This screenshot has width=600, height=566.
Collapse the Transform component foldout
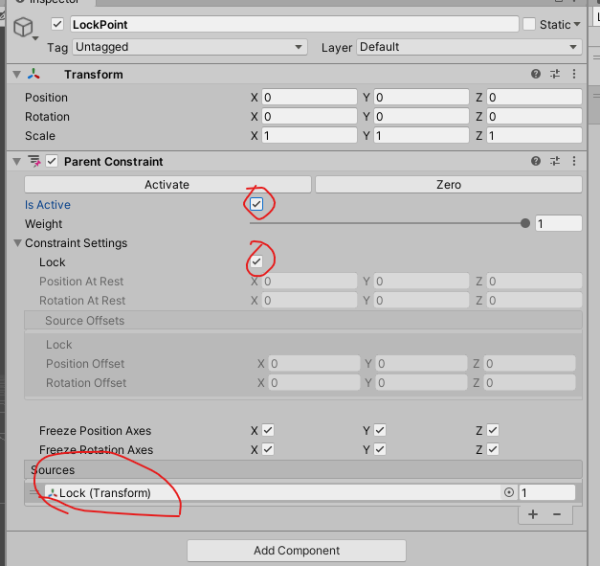[17, 74]
